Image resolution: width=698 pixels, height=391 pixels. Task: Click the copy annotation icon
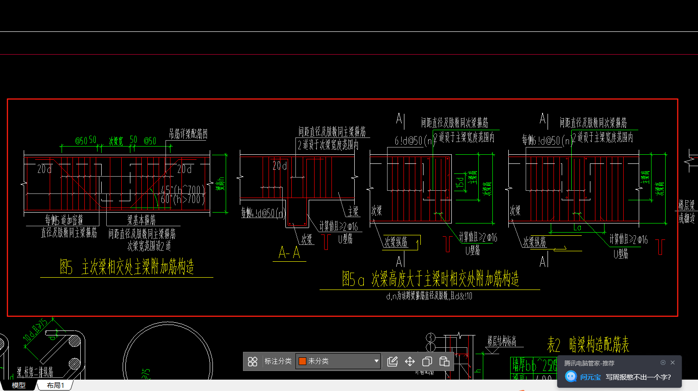(x=427, y=361)
